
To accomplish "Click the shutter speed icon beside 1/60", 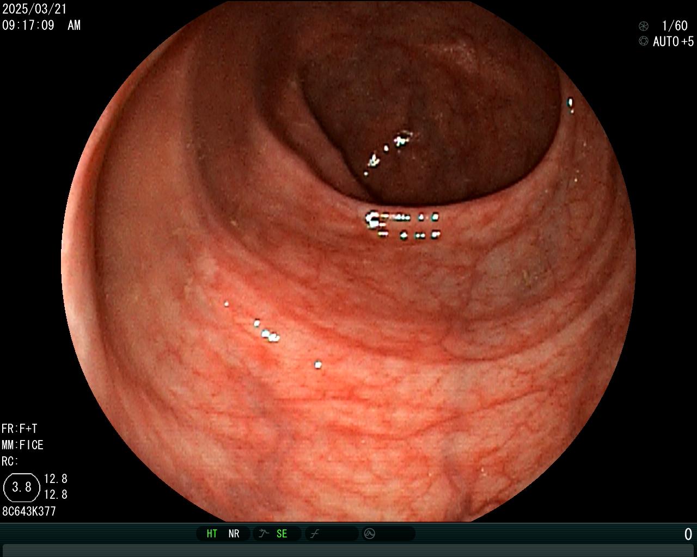I will pyautogui.click(x=643, y=26).
